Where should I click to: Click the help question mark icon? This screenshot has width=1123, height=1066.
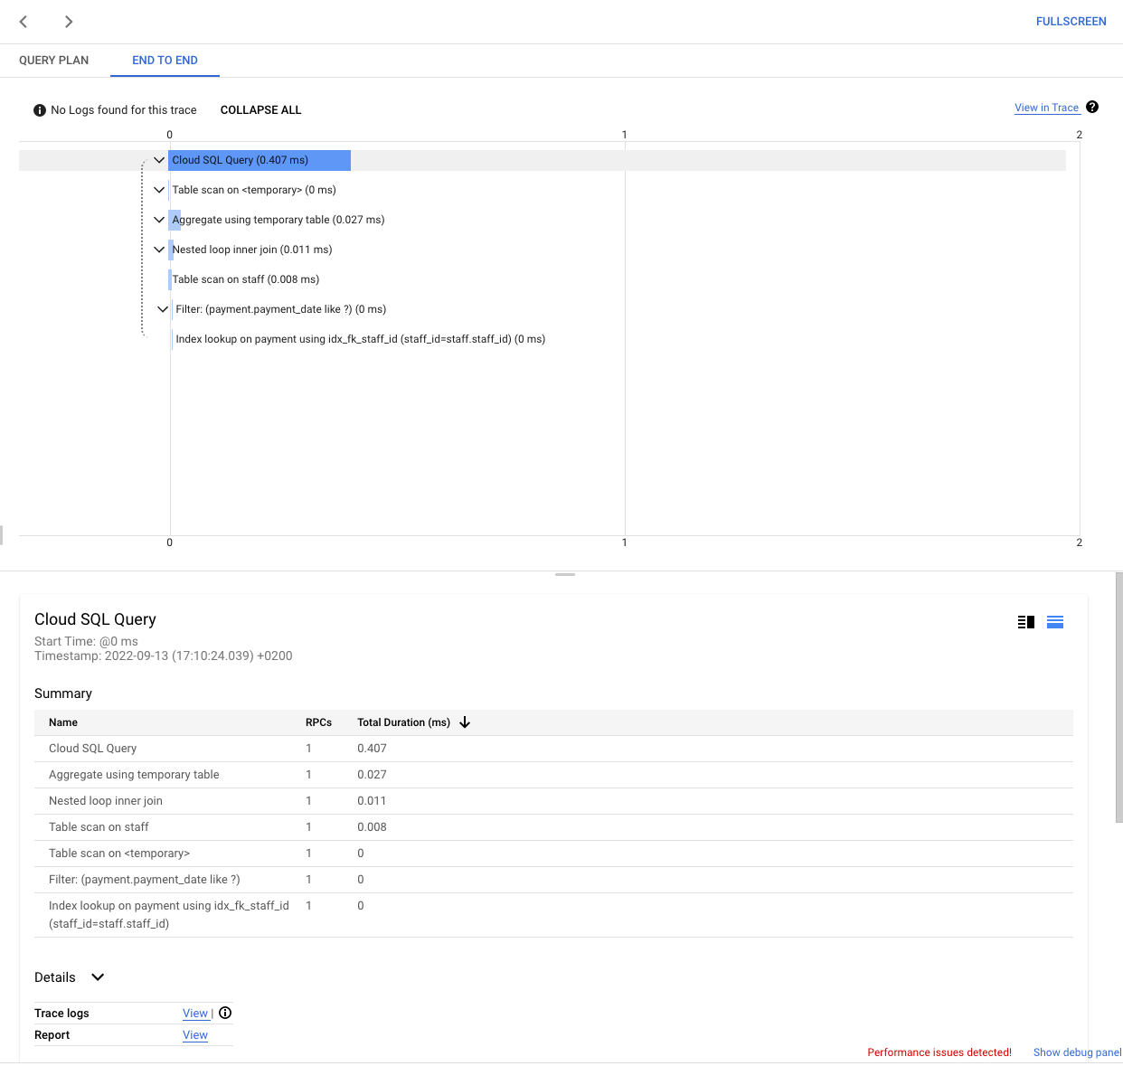click(x=1092, y=108)
